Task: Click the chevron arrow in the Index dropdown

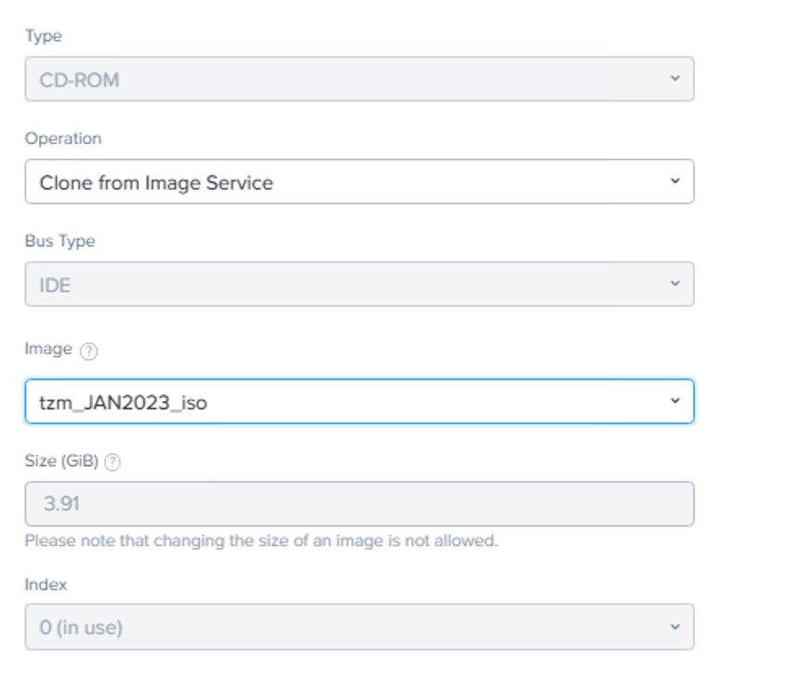Action: tap(674, 627)
